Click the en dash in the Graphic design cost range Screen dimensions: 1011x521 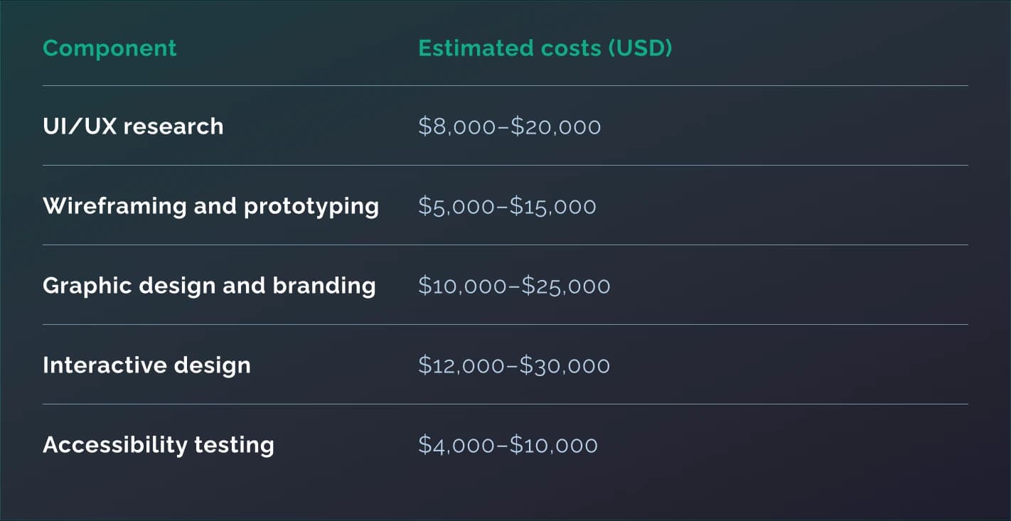click(x=515, y=286)
